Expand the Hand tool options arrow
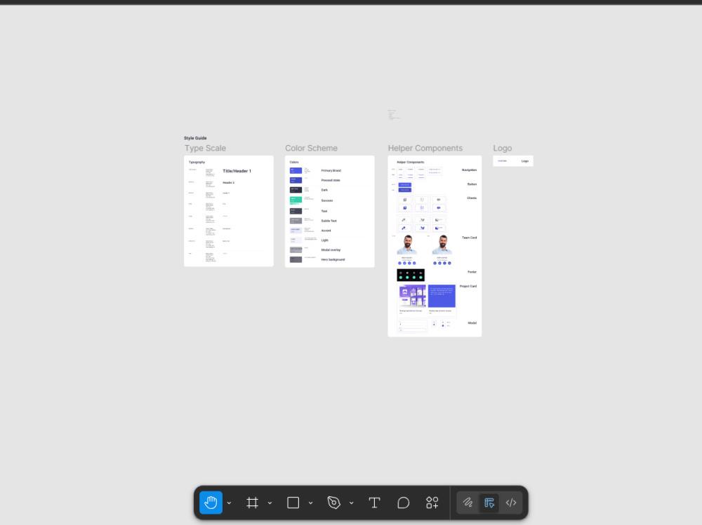 pos(230,503)
